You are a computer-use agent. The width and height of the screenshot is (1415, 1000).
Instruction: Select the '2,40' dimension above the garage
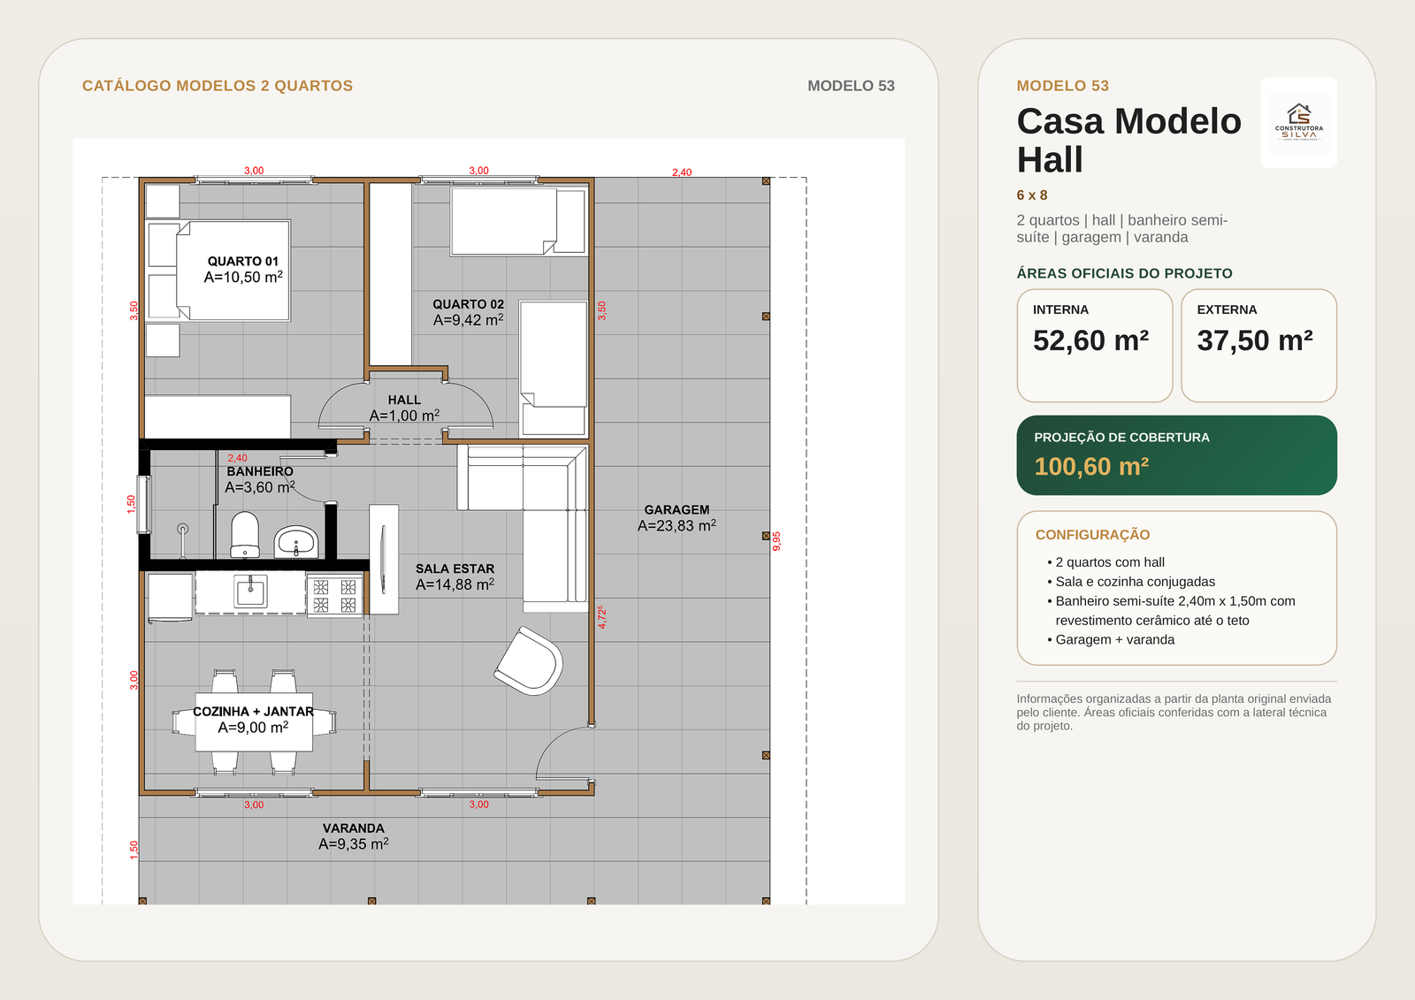pyautogui.click(x=682, y=172)
